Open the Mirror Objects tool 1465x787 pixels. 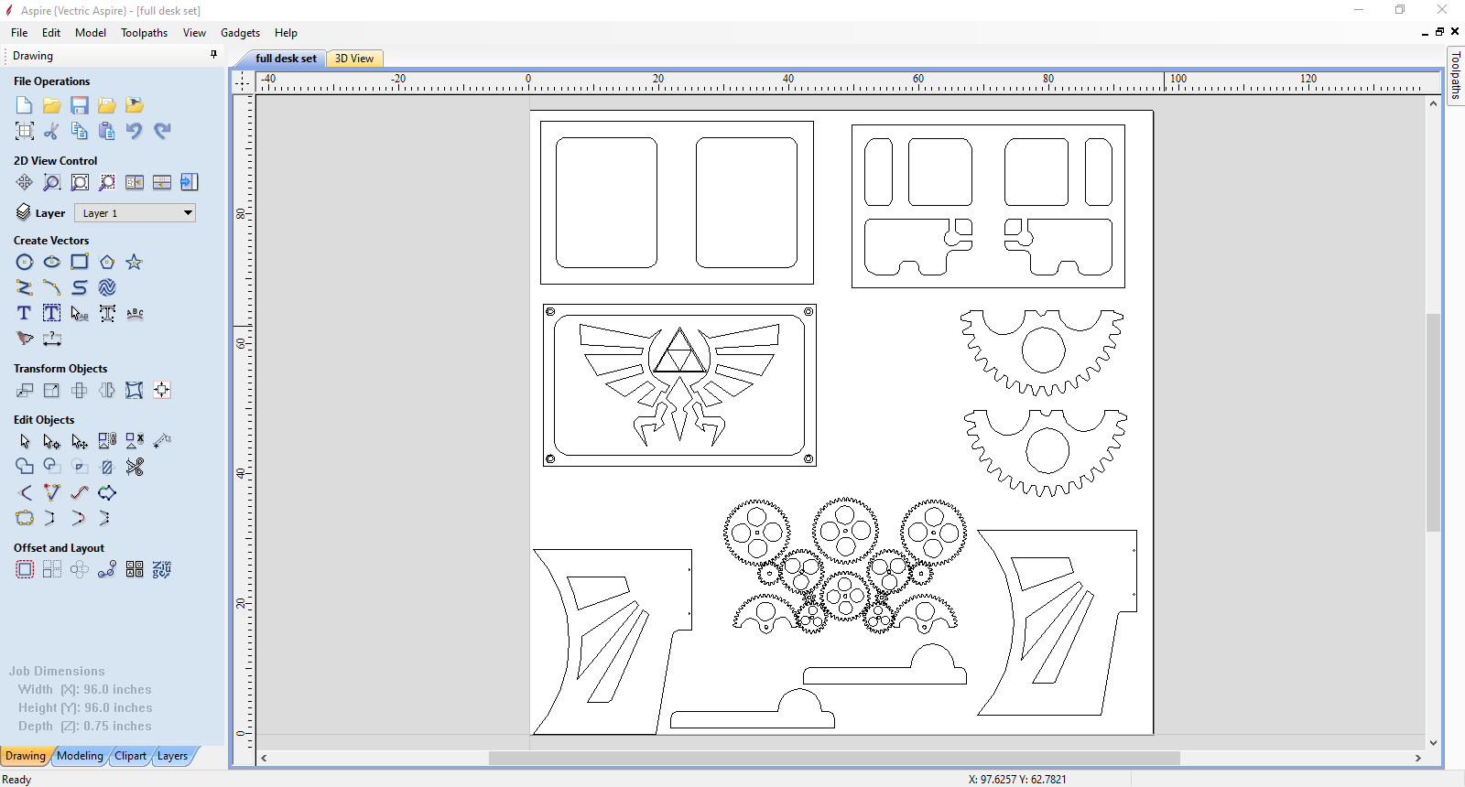point(107,390)
